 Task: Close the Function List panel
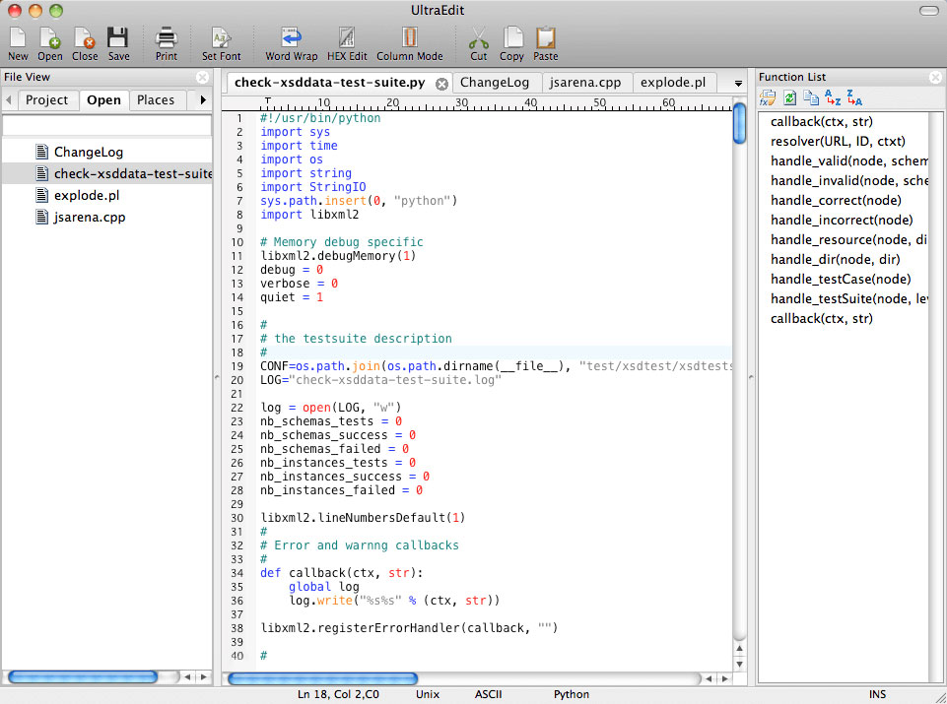[x=935, y=77]
